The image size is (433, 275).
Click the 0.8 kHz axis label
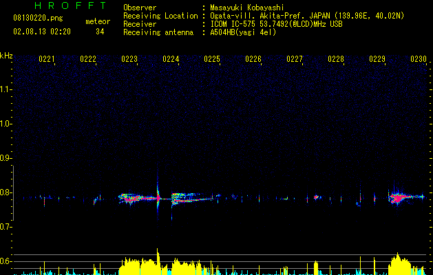pyautogui.click(x=6, y=192)
